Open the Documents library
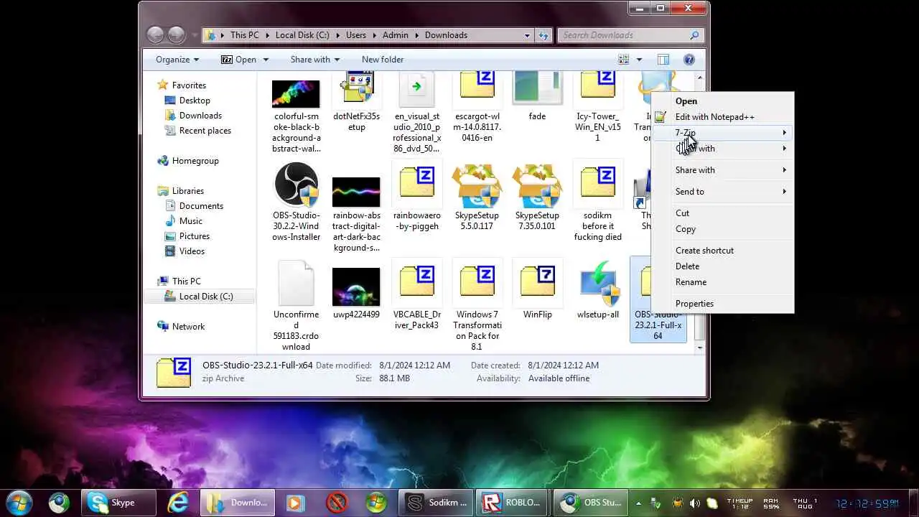The image size is (919, 517). click(201, 206)
